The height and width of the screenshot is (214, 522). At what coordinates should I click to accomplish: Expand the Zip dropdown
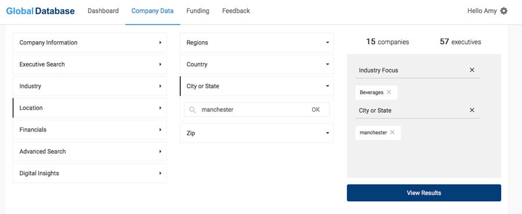click(257, 133)
